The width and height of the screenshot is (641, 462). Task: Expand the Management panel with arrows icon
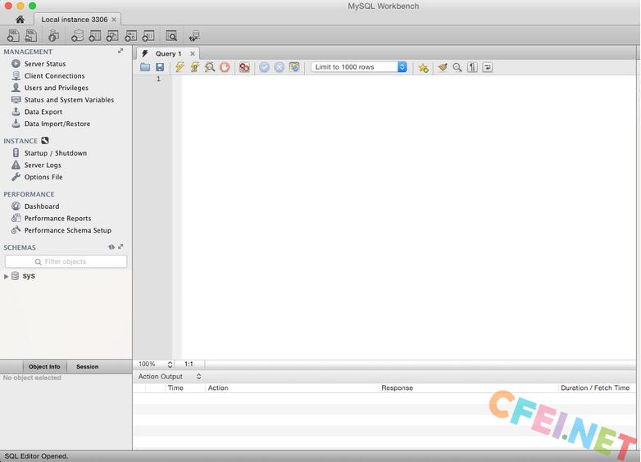pyautogui.click(x=120, y=51)
